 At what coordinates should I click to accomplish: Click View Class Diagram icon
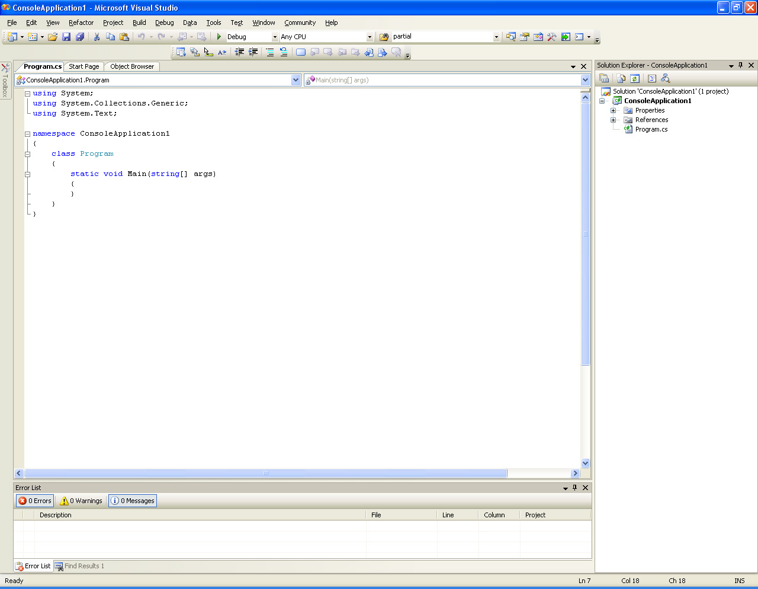click(666, 78)
